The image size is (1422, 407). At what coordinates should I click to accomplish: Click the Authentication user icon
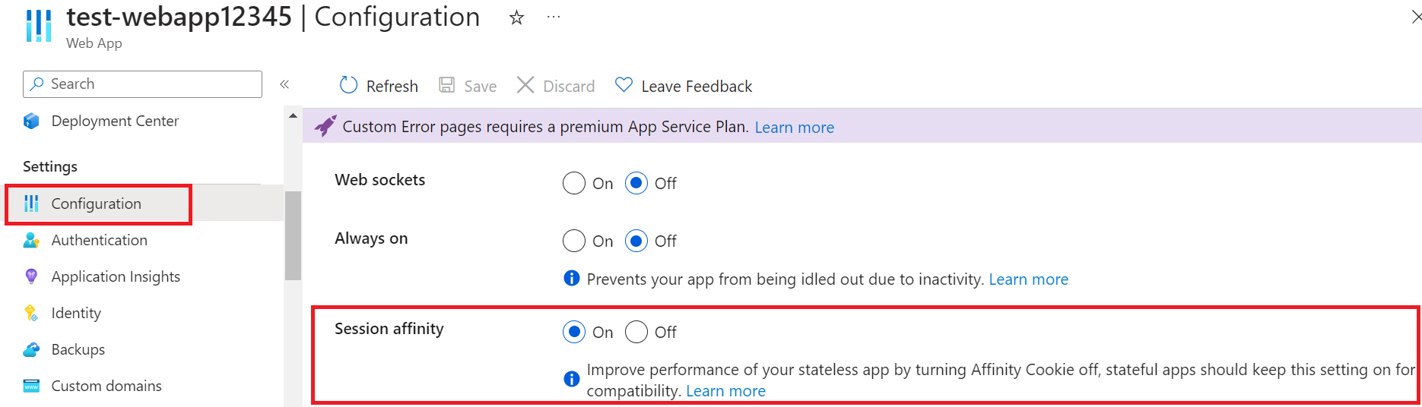[x=31, y=241]
